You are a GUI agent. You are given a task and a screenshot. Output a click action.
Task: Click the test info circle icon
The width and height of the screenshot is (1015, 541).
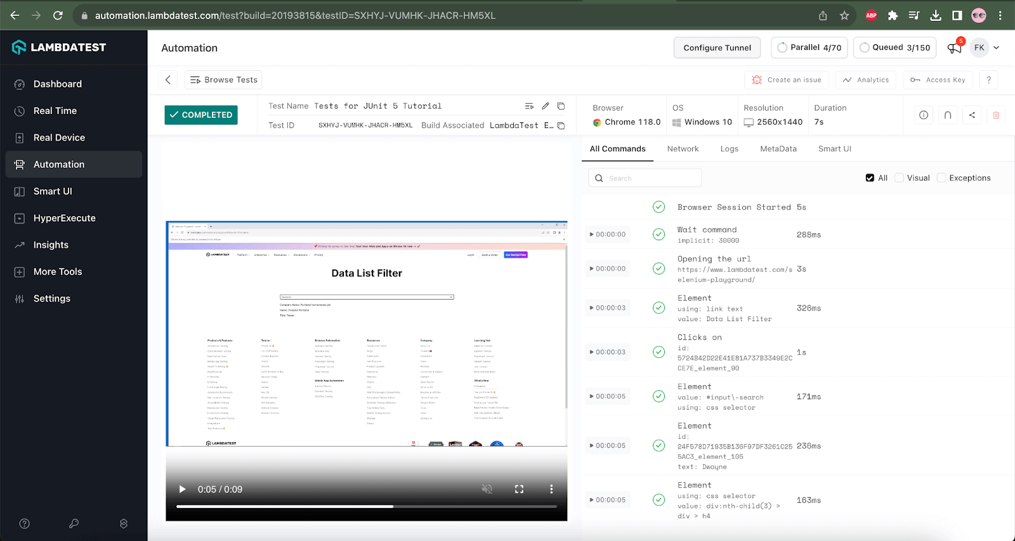point(924,115)
